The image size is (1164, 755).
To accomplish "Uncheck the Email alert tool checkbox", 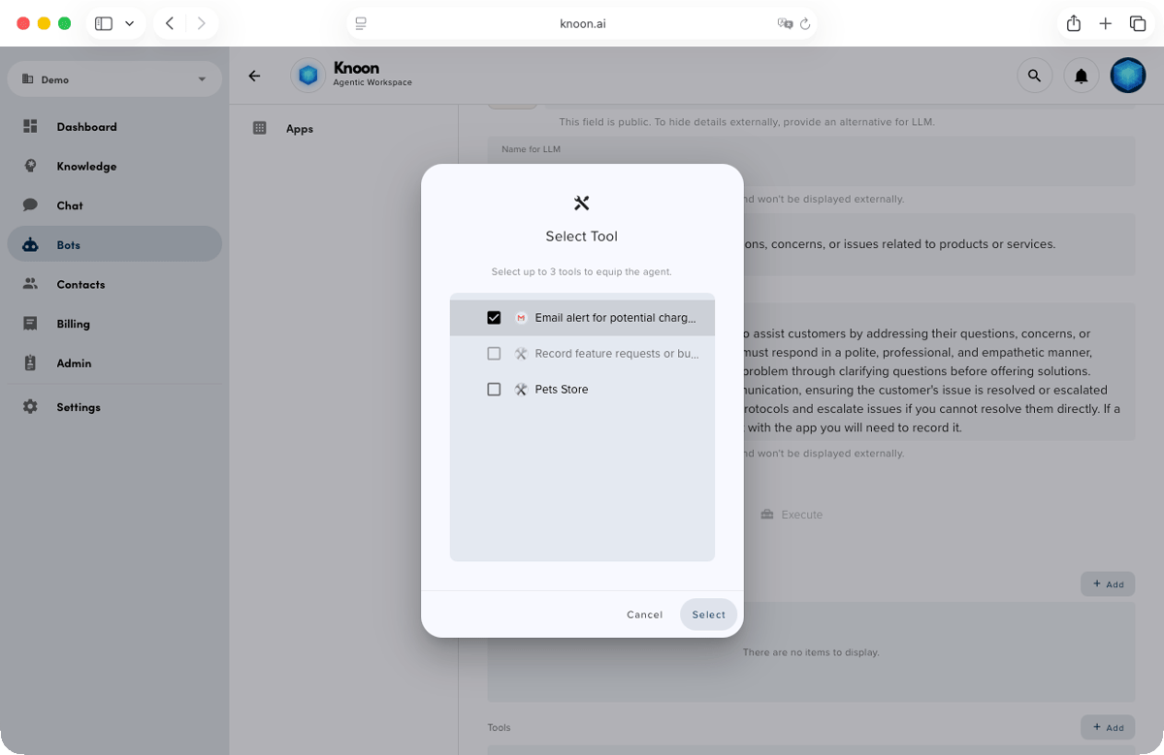I will (494, 317).
